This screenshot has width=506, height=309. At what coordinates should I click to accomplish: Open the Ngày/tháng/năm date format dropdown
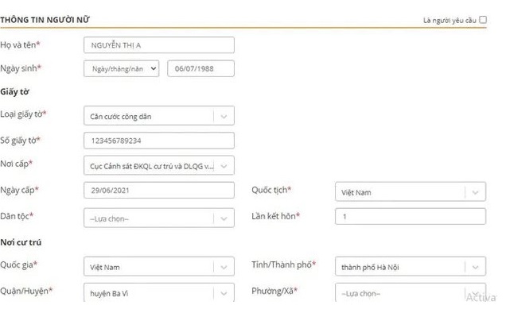pos(122,68)
